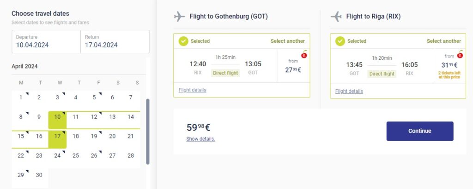
Task: Select another flight to Gothenburg
Action: pyautogui.click(x=287, y=41)
